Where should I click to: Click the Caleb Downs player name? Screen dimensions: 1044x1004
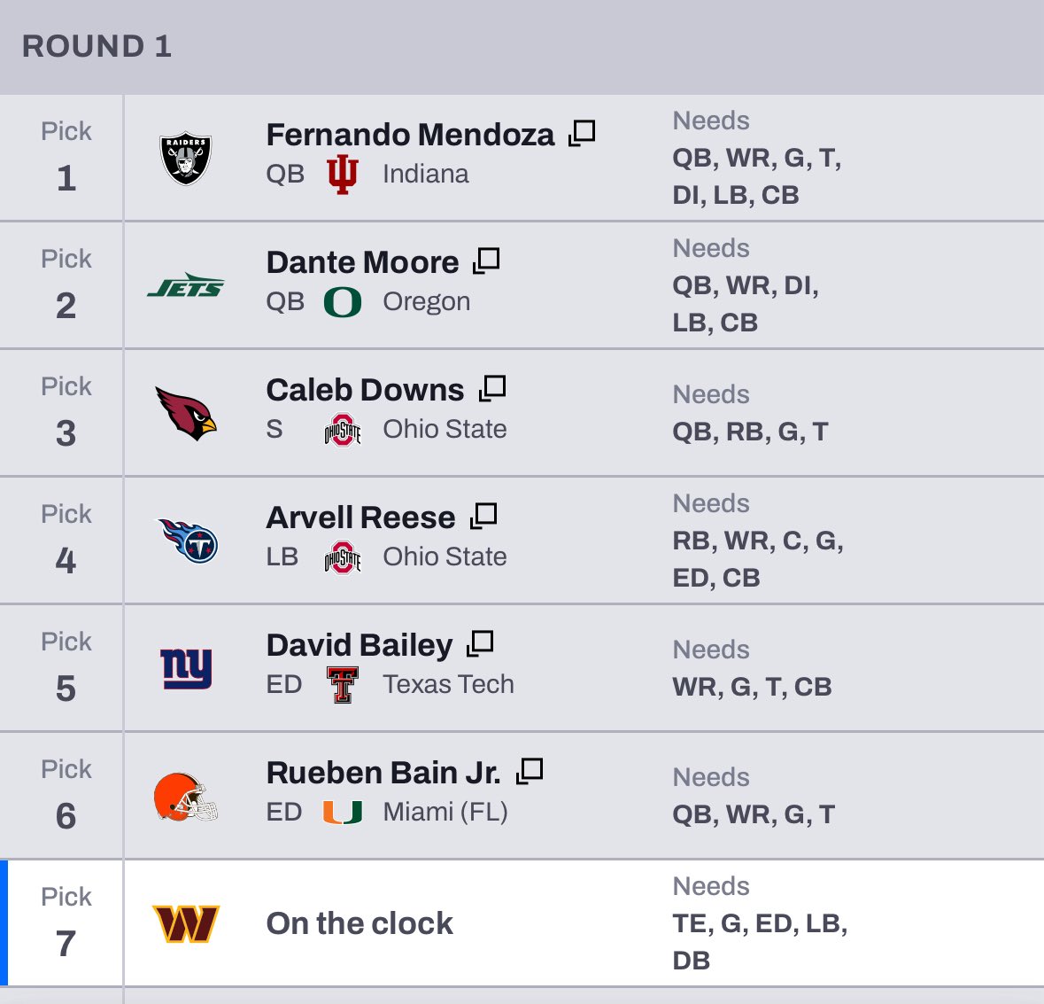pos(365,390)
